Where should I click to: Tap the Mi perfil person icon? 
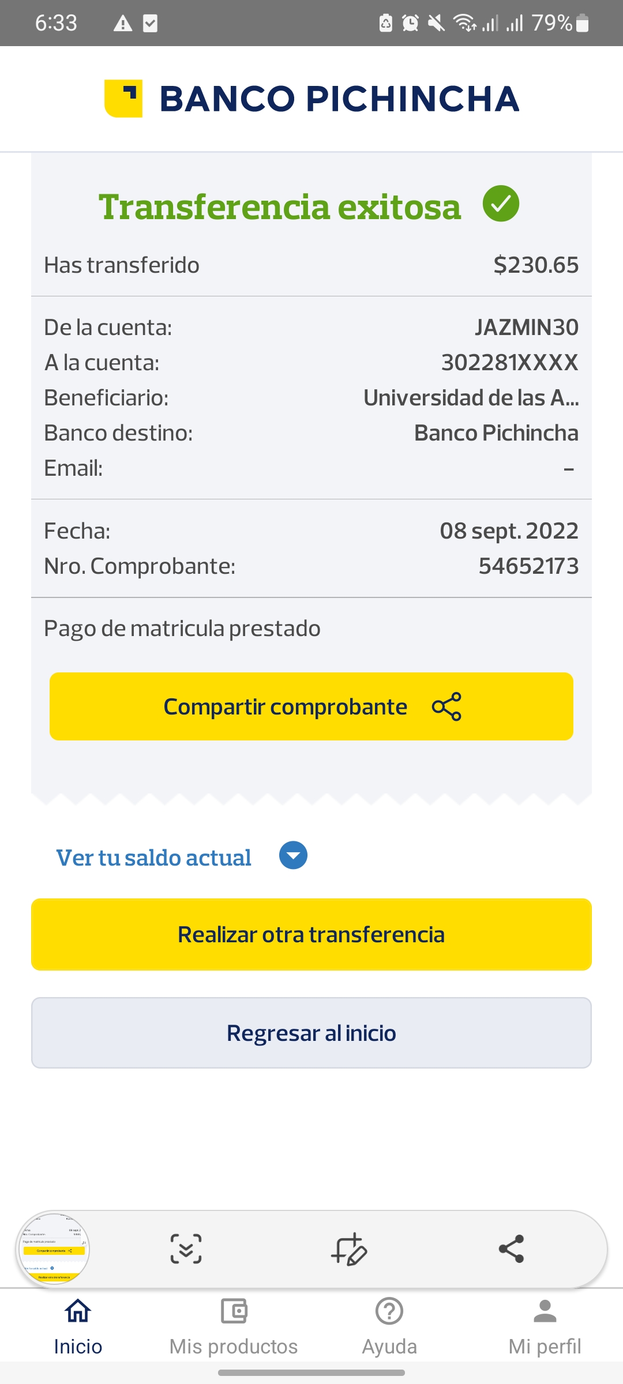click(x=545, y=1311)
